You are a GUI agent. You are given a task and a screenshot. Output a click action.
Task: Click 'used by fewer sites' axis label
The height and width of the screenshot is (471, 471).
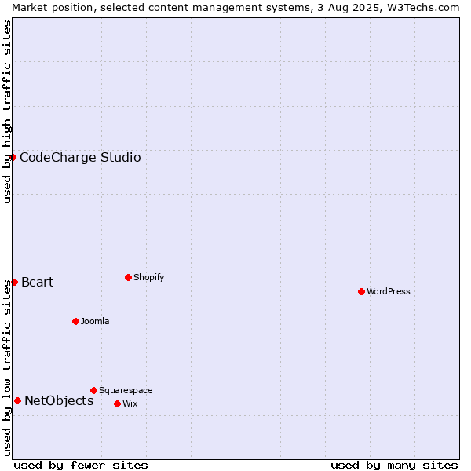pyautogui.click(x=81, y=466)
